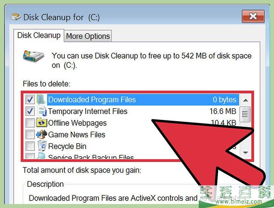Click the file list scroll down arrow

click(x=246, y=153)
